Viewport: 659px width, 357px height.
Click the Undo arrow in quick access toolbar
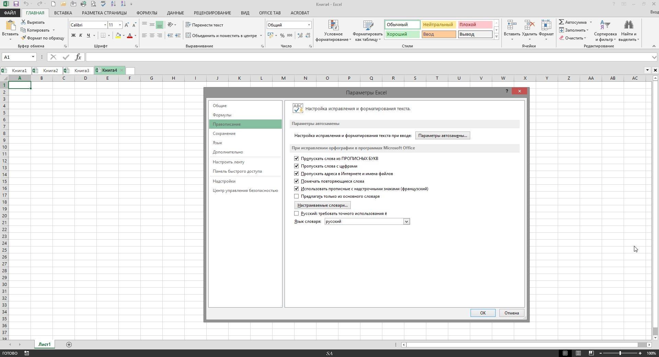(x=26, y=4)
